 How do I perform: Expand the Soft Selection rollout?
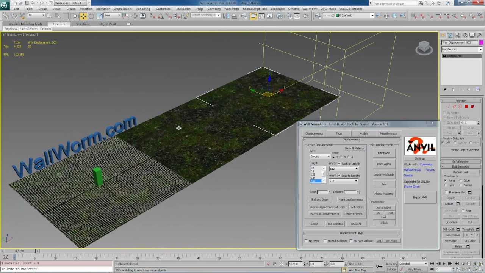pyautogui.click(x=461, y=162)
